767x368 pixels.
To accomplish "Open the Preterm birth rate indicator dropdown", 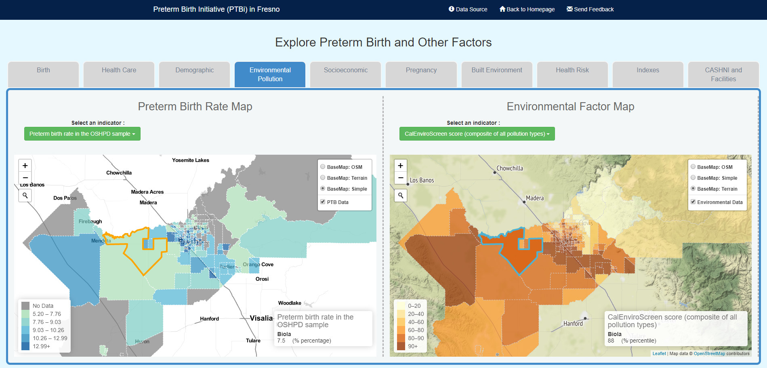I will click(82, 134).
